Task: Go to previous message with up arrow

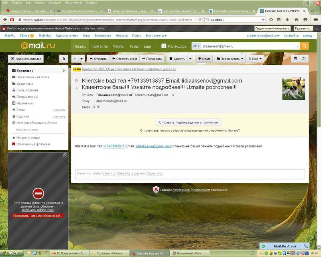Action: pyautogui.click(x=75, y=59)
